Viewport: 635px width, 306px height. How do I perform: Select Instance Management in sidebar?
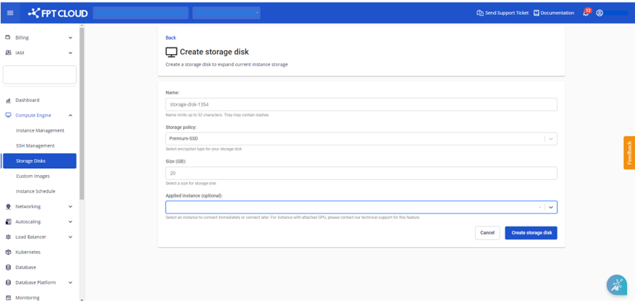pyautogui.click(x=40, y=130)
